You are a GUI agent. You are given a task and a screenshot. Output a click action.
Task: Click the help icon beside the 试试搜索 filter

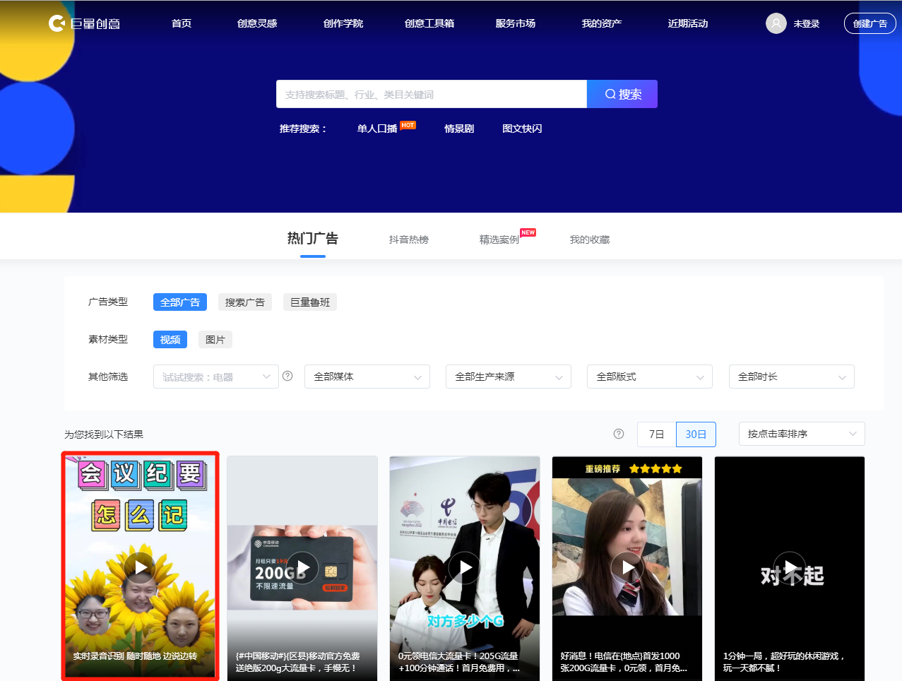coord(287,376)
